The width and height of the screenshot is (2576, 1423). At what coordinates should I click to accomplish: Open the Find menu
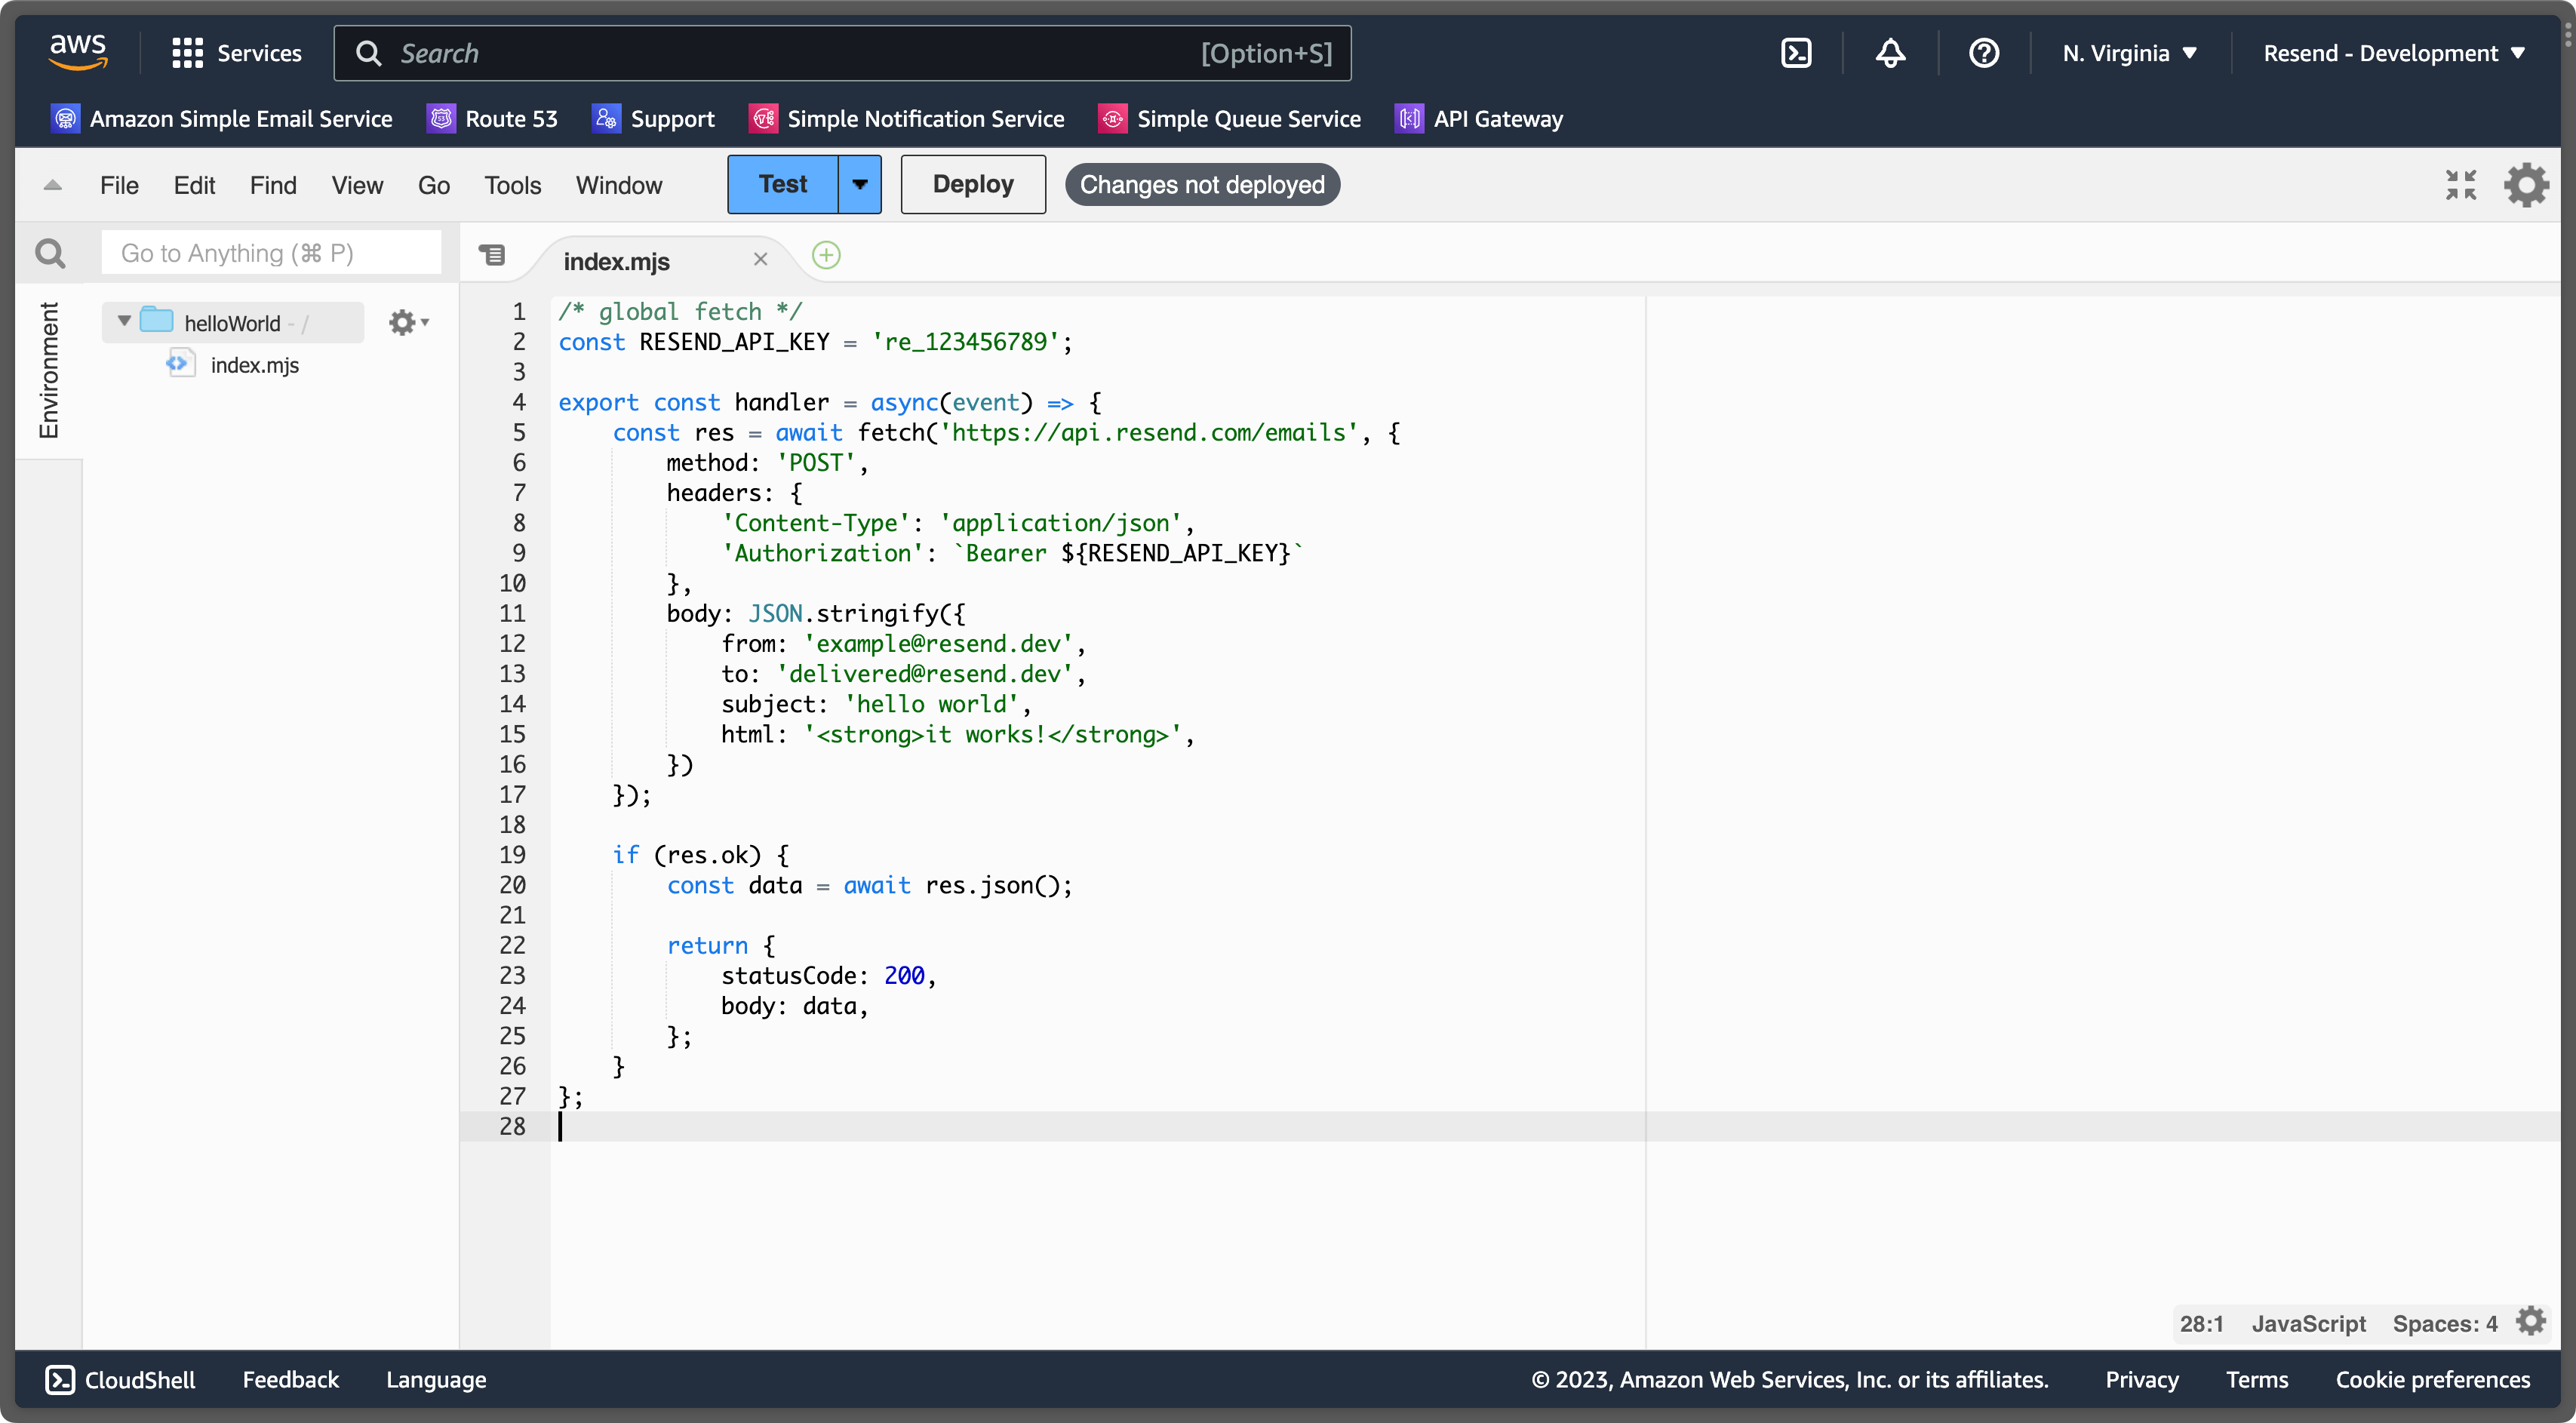(x=273, y=185)
